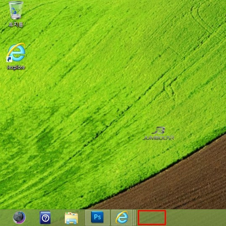
Task: Click the 휴지통 label text
Action: [x=16, y=24]
